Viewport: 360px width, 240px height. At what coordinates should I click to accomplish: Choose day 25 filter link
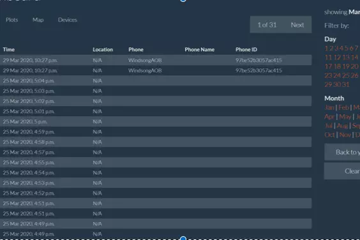(346, 75)
